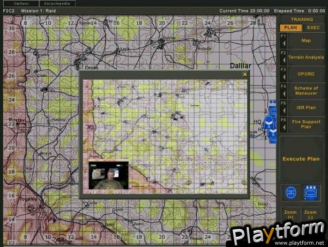Screen dimensions: 328x247
Task: Click the Zoom (-) button
Action: pyautogui.click(x=310, y=215)
